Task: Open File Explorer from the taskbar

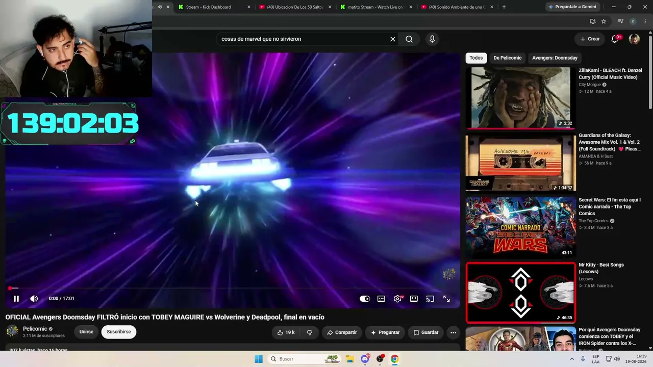Action: click(x=350, y=359)
